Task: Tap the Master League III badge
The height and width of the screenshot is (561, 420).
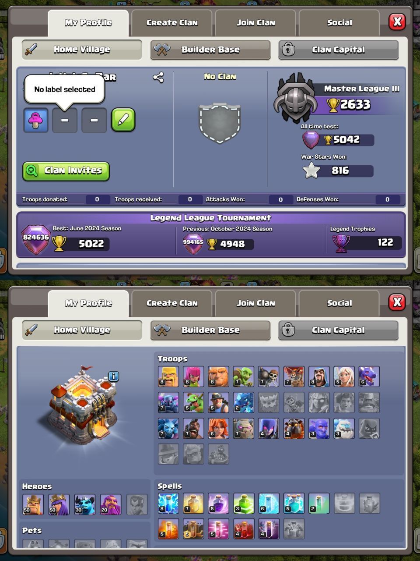Action: tap(295, 97)
